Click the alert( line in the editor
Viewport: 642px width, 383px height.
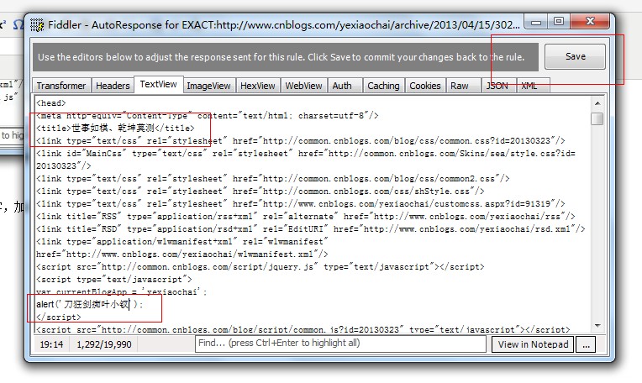90,304
